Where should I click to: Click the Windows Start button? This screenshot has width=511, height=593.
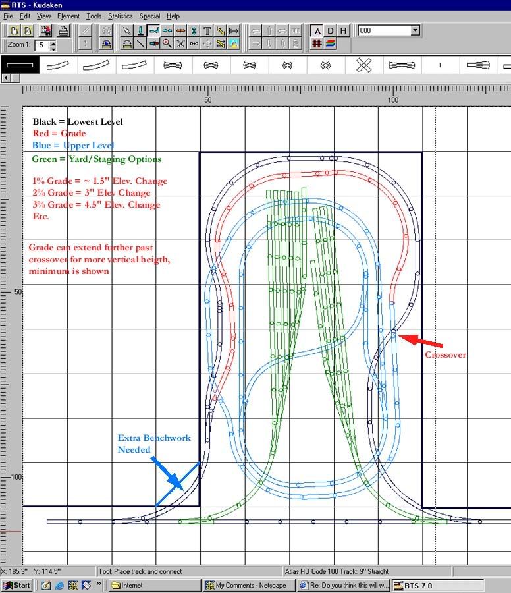pos(17,585)
